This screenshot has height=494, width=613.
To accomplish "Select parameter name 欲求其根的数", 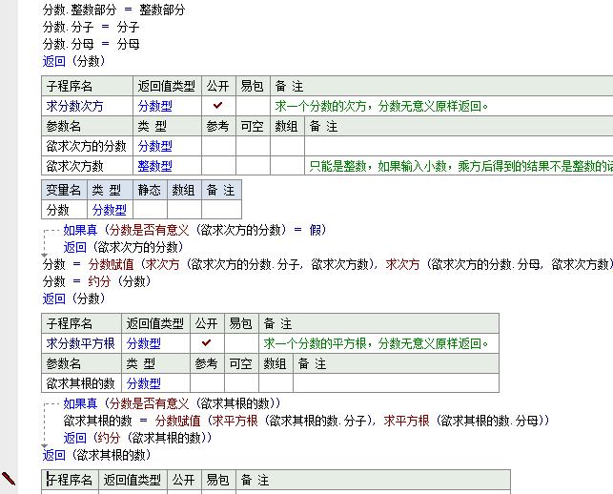I will pos(80,383).
